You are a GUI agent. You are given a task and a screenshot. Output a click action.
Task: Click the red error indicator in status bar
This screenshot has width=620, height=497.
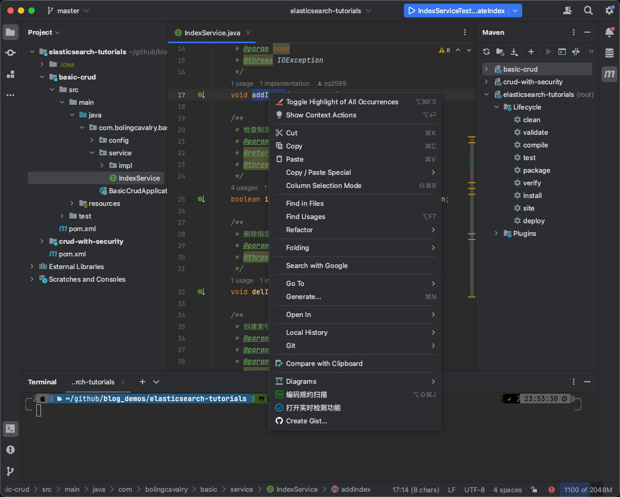click(551, 490)
